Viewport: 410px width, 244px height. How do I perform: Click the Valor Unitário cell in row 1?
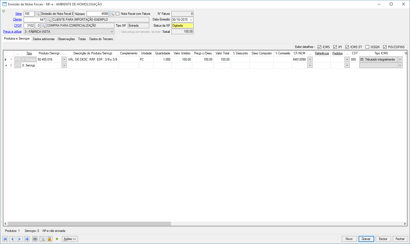(182, 59)
